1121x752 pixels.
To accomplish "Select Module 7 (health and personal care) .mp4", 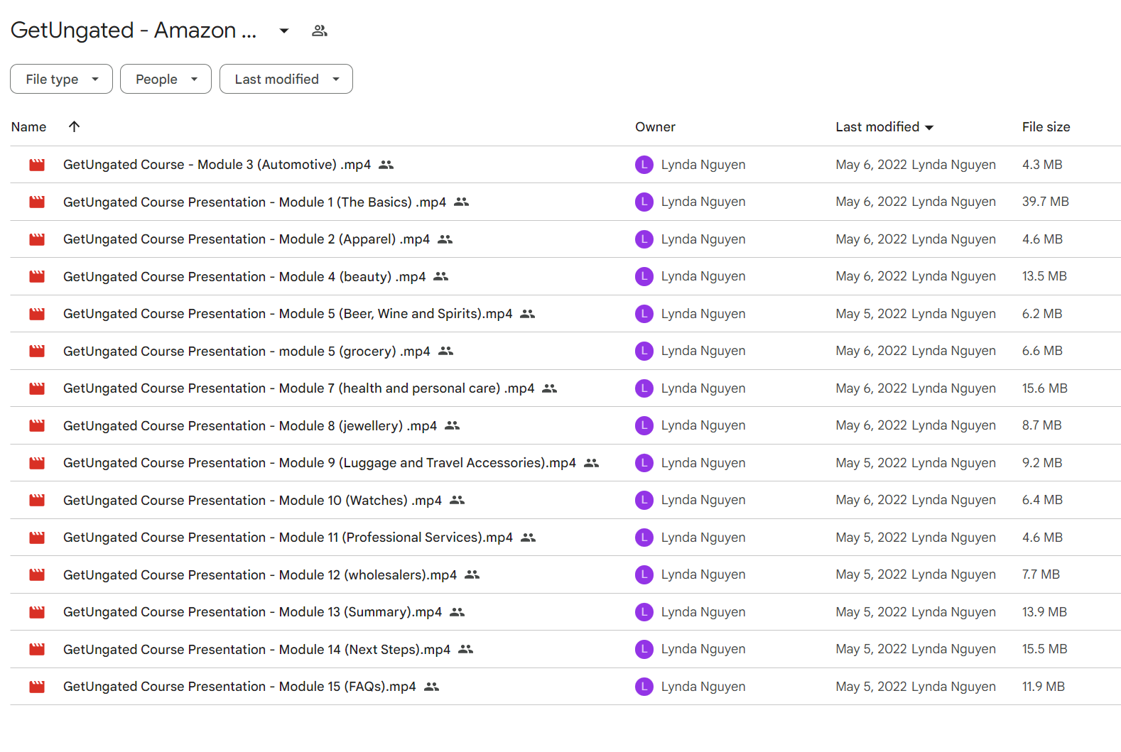I will pyautogui.click(x=298, y=388).
